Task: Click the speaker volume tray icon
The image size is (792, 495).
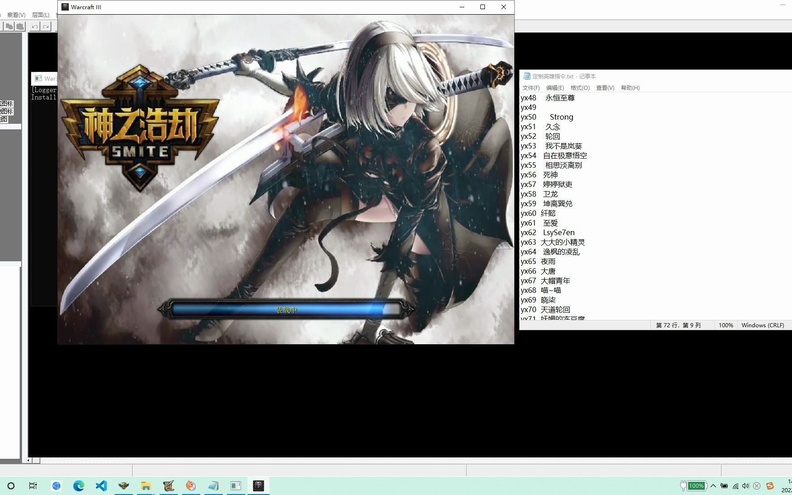Action: point(746,486)
